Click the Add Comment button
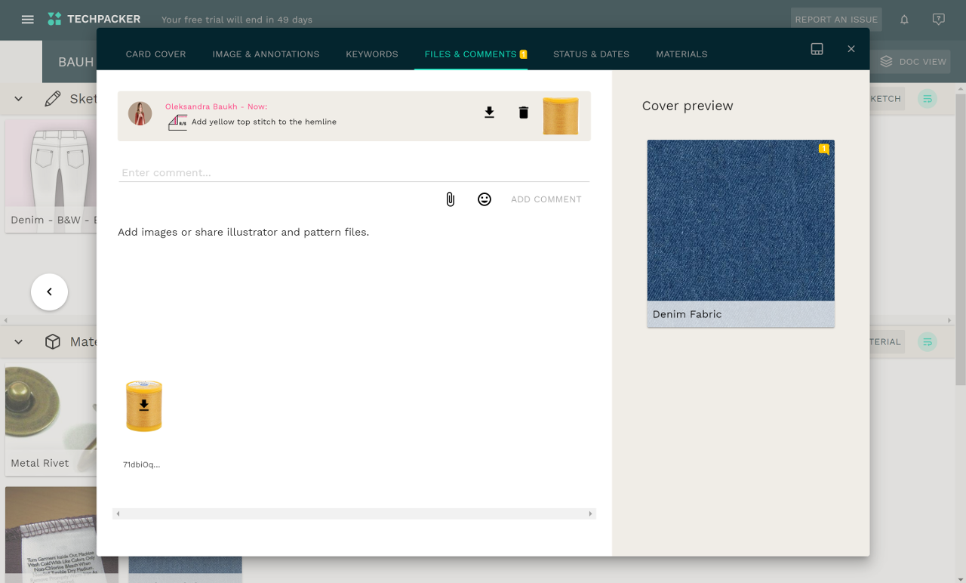This screenshot has width=966, height=583. (x=546, y=199)
